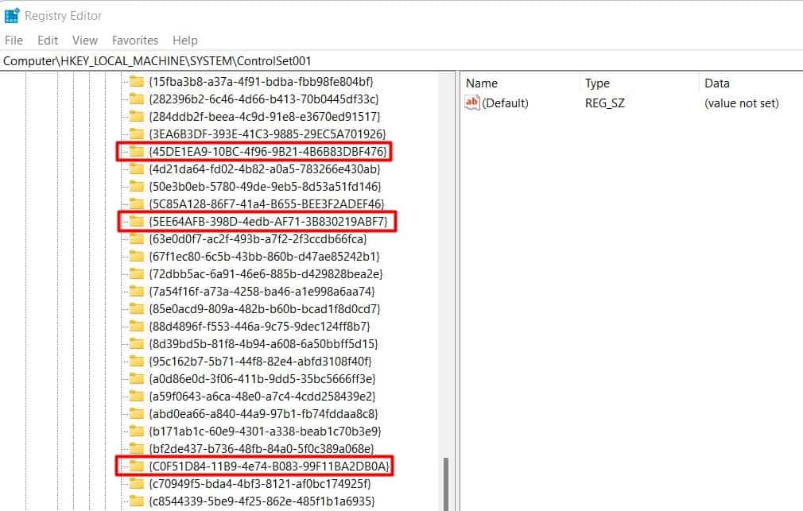Click folder icon of {a59f0643-a6ca-48e0-a7c4-4cdd258439e2}
The width and height of the screenshot is (803, 511).
[x=137, y=397]
